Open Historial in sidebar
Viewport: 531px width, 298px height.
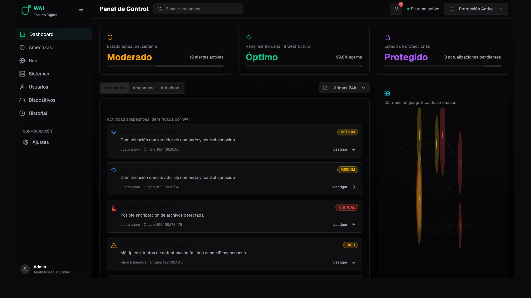point(54,113)
